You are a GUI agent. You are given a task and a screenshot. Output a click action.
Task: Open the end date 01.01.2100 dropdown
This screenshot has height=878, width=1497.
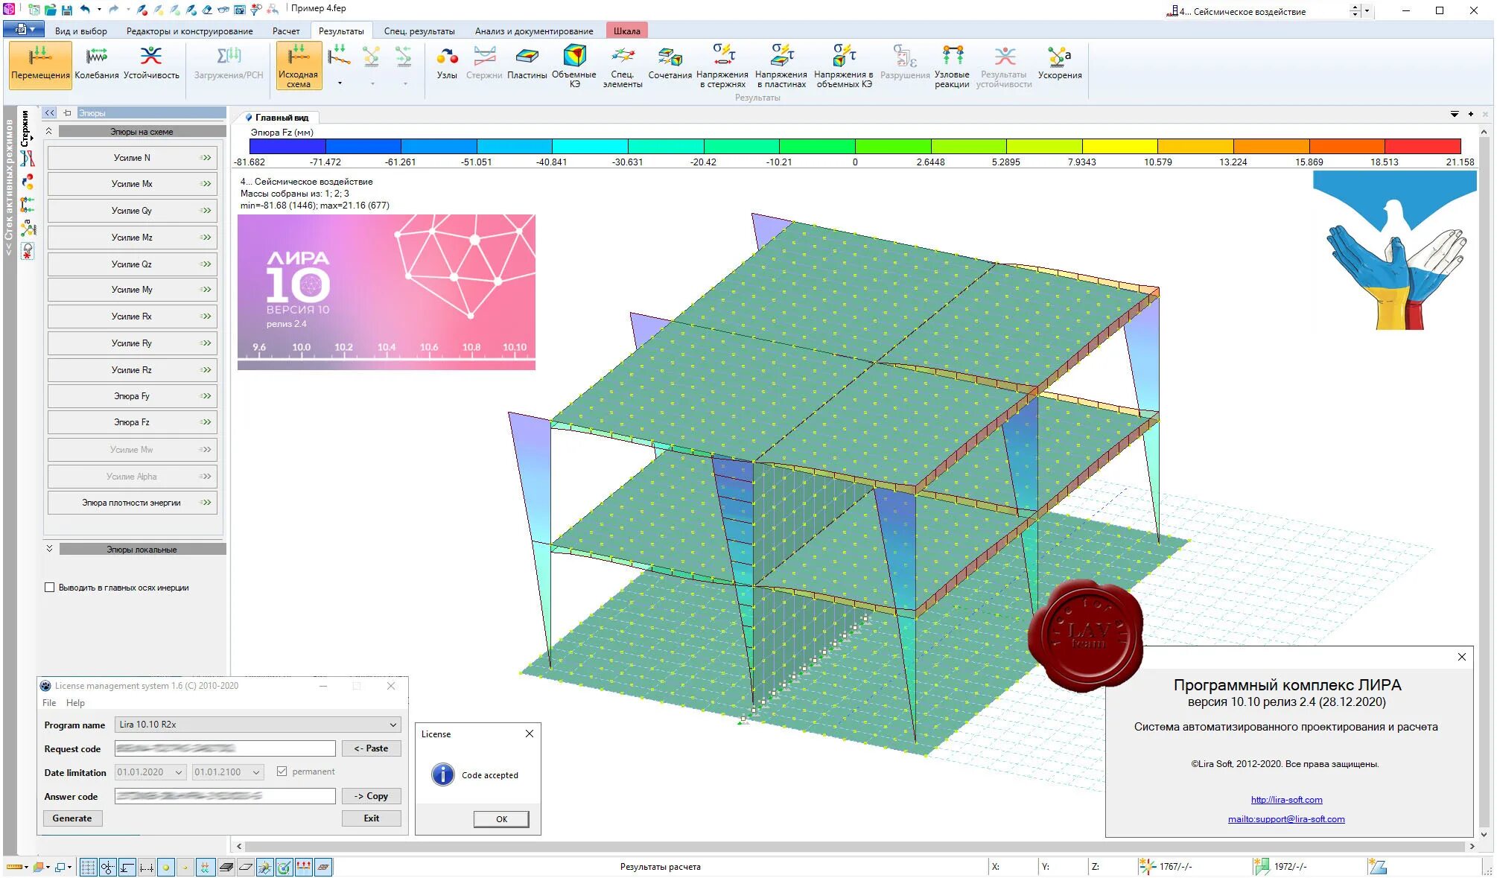click(x=228, y=772)
